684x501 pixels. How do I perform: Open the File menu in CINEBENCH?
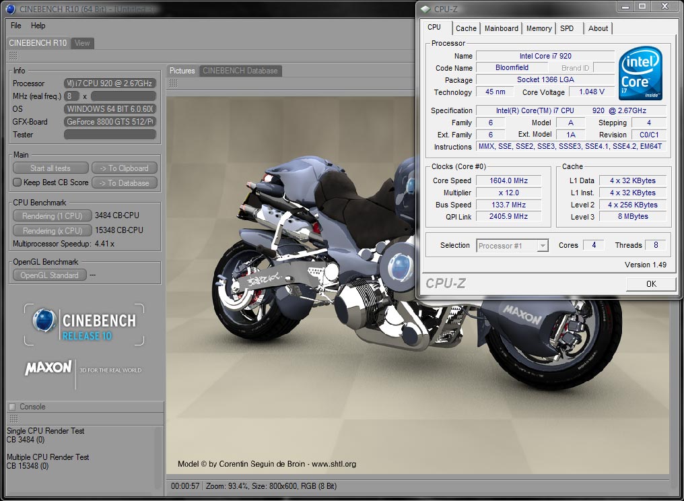[x=15, y=26]
